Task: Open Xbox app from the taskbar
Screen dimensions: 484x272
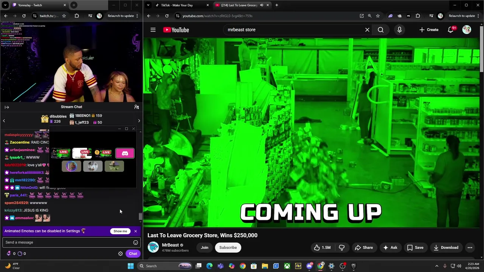Action: coord(287,266)
